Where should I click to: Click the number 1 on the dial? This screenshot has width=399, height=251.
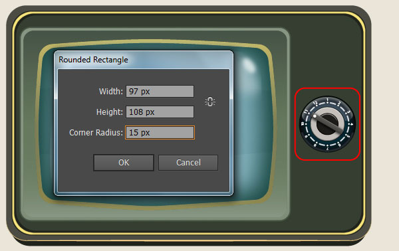327,100
